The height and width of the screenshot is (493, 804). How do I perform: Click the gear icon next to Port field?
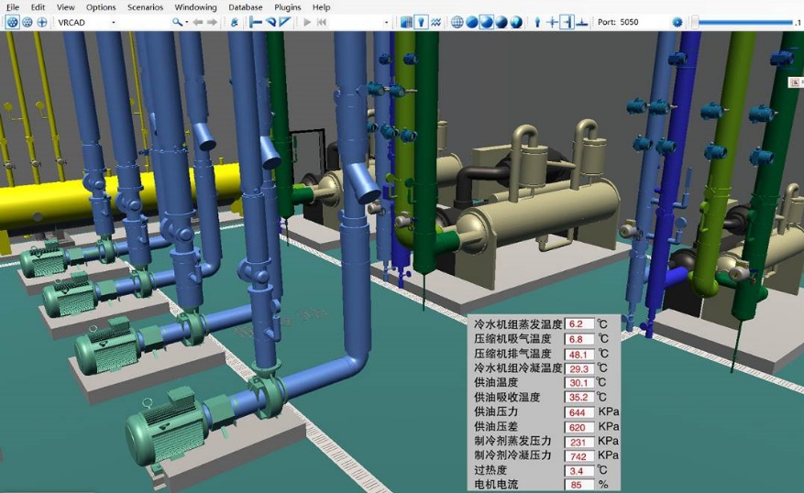677,22
